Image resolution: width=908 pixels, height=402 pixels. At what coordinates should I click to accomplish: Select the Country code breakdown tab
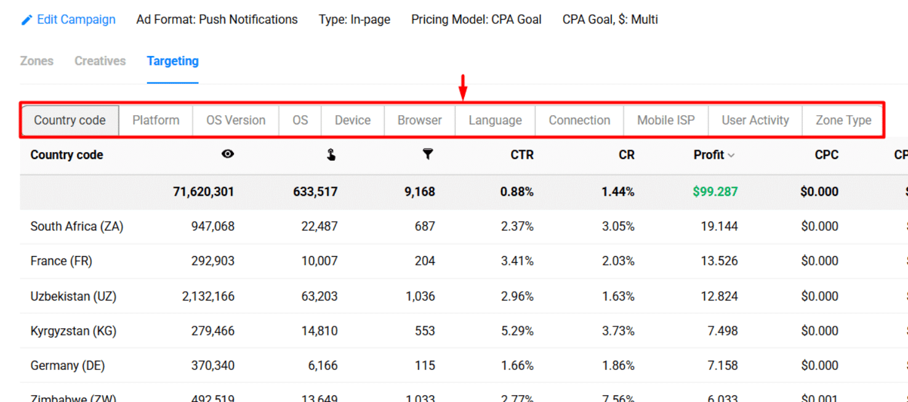click(70, 120)
